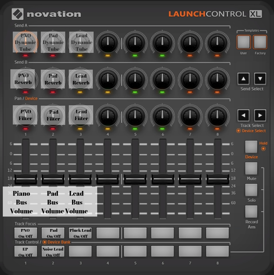Toggle the Solo mode button

251,190
